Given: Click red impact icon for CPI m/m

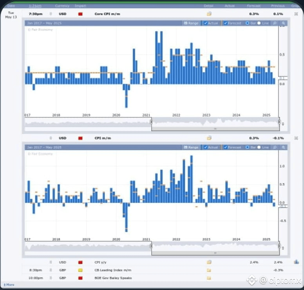Looking at the screenshot, I should pyautogui.click(x=80, y=138).
